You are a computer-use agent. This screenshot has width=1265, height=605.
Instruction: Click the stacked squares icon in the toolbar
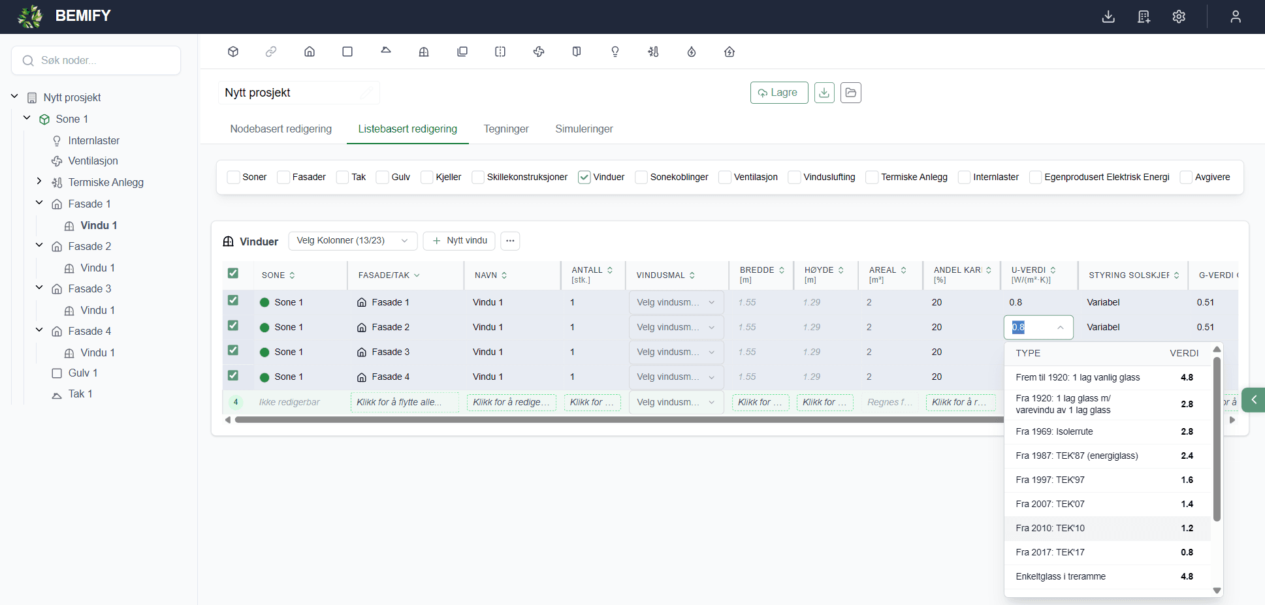(462, 52)
